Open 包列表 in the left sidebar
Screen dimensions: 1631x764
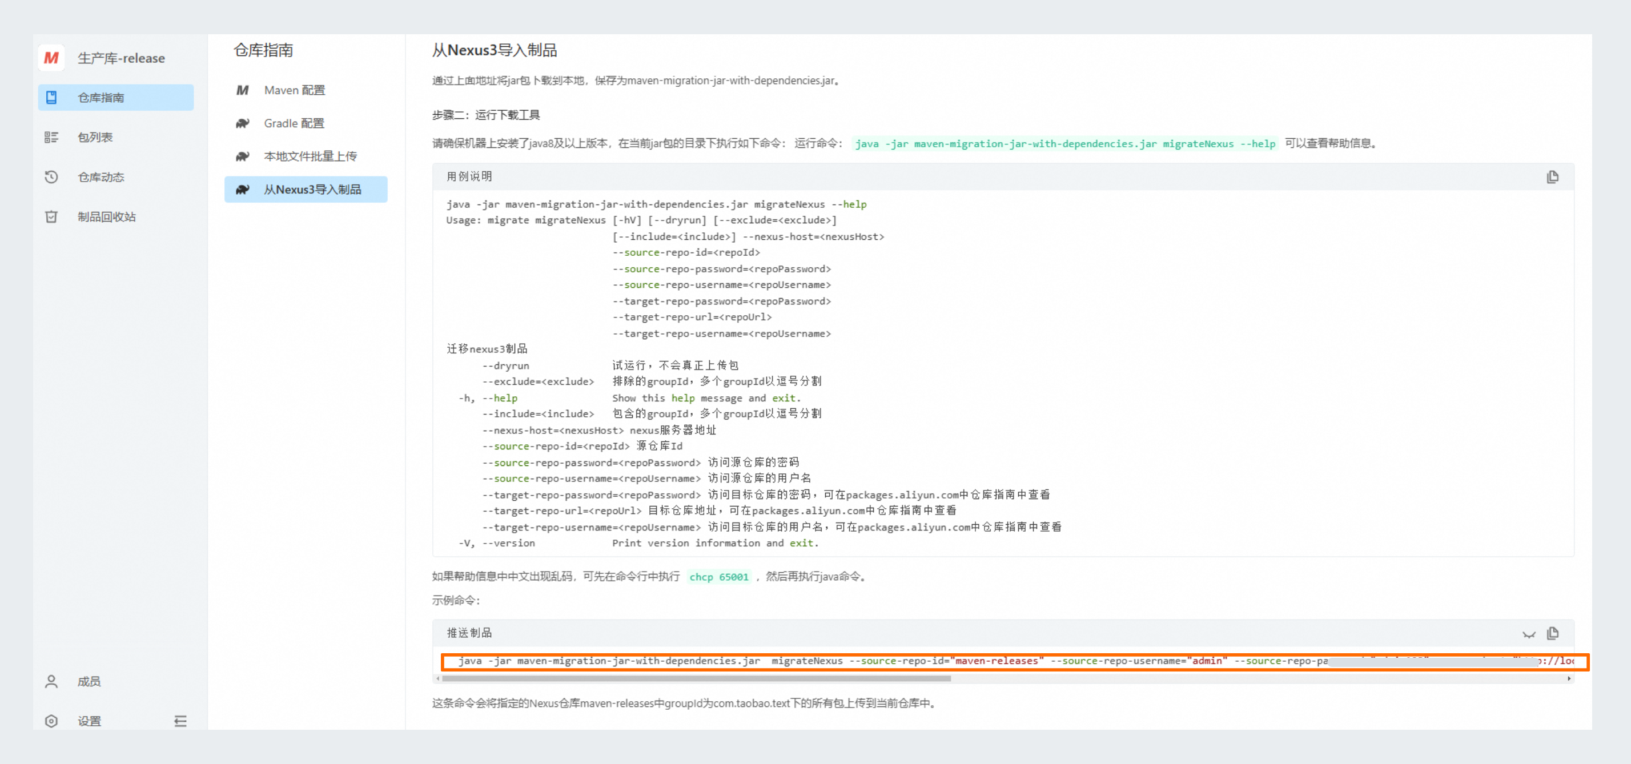tap(116, 138)
